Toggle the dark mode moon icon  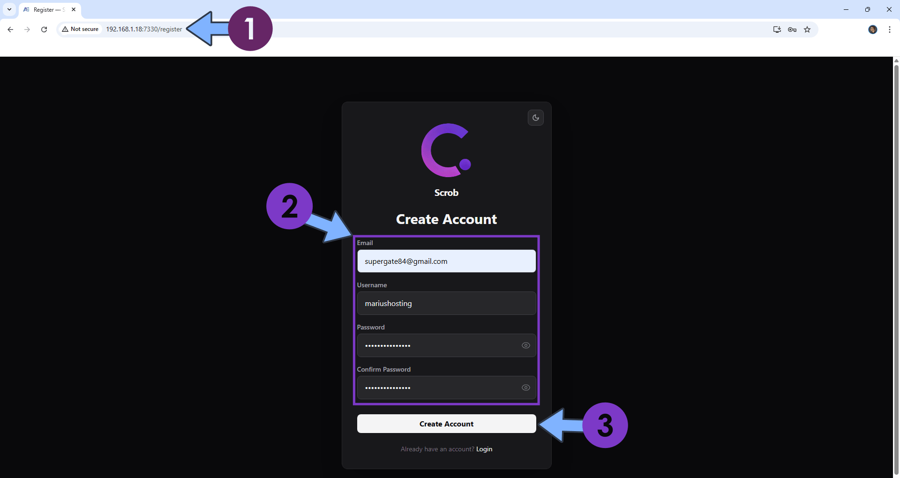pos(535,118)
